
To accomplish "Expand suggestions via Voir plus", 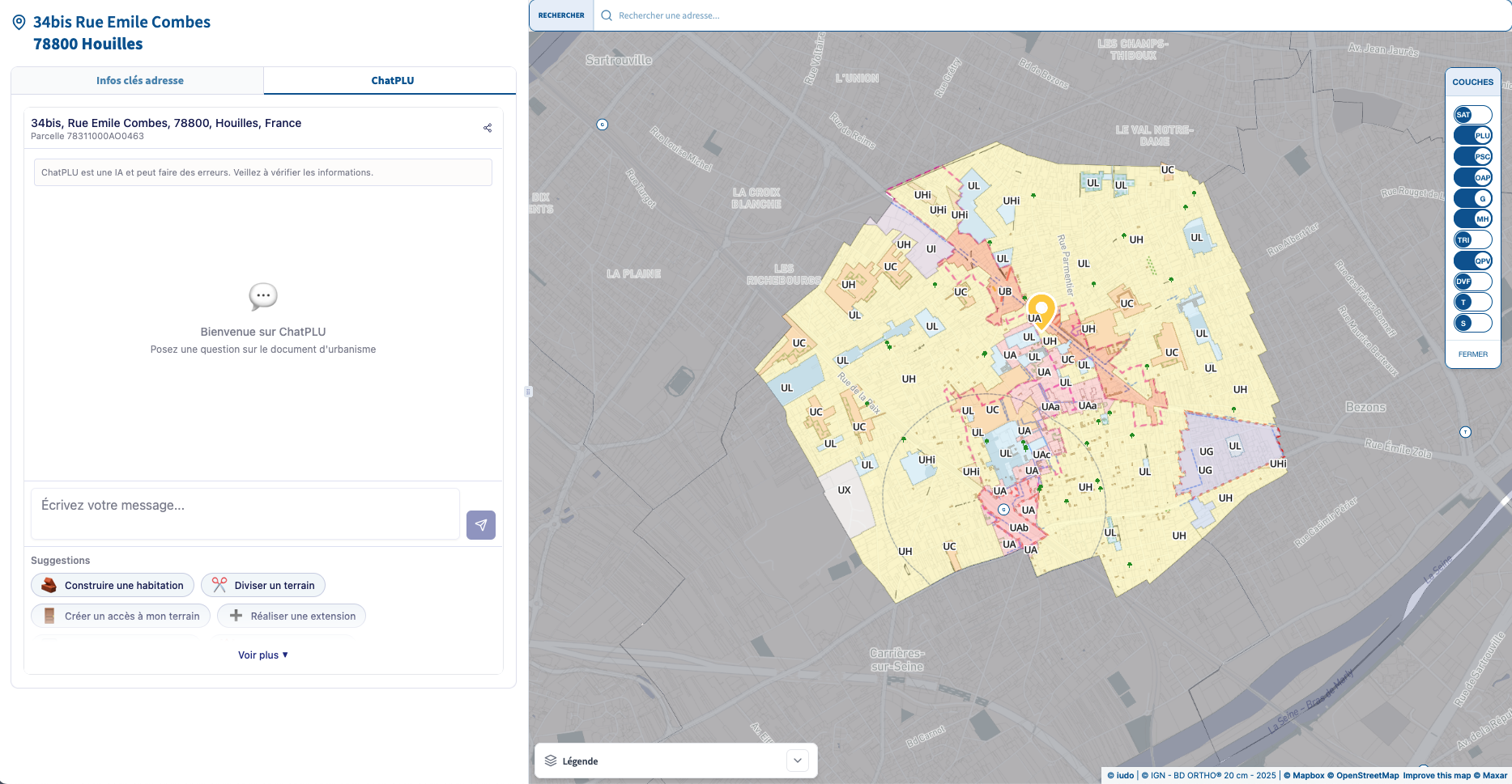I will (x=262, y=655).
